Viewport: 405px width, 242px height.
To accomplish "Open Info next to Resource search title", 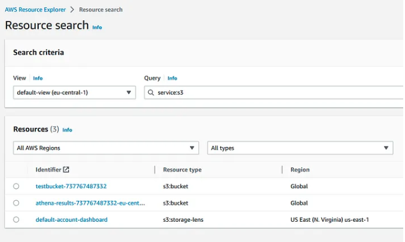I will pos(97,27).
